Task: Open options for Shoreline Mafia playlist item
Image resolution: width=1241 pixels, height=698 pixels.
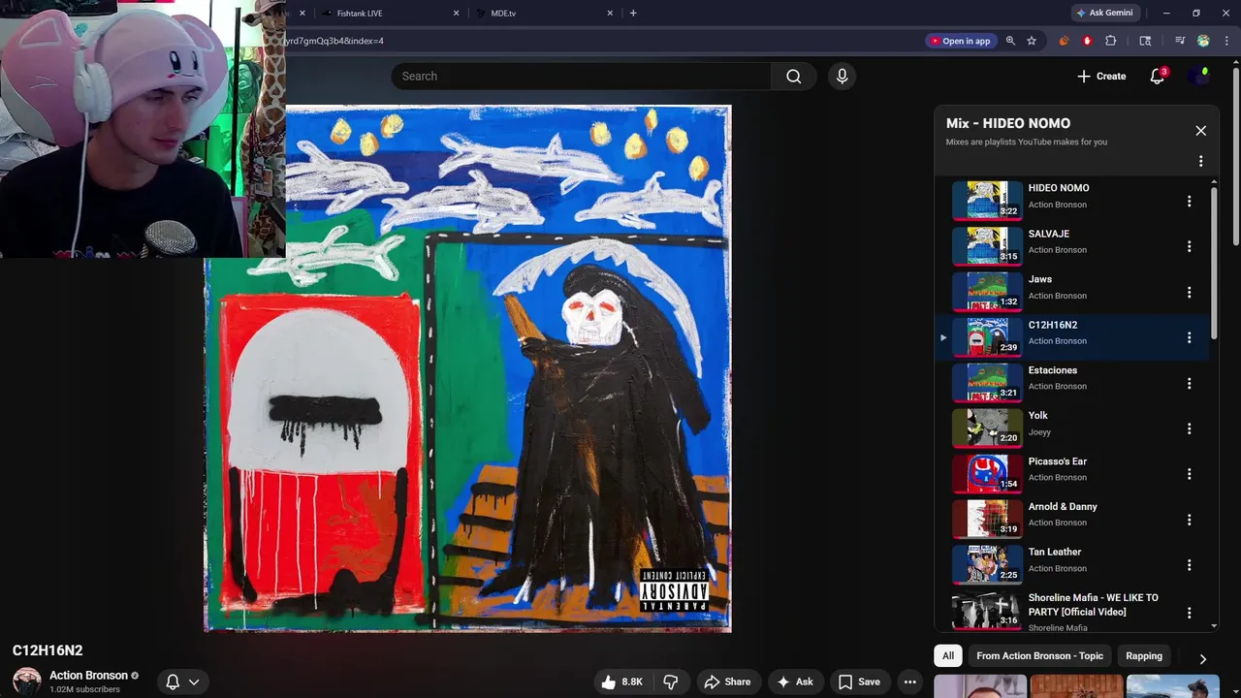Action: coord(1189,612)
